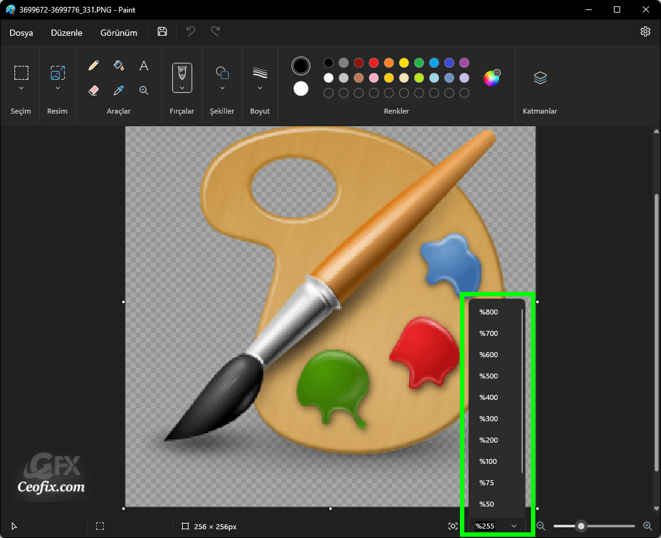Choose %50 zoom level
The image size is (661, 538).
(x=496, y=504)
